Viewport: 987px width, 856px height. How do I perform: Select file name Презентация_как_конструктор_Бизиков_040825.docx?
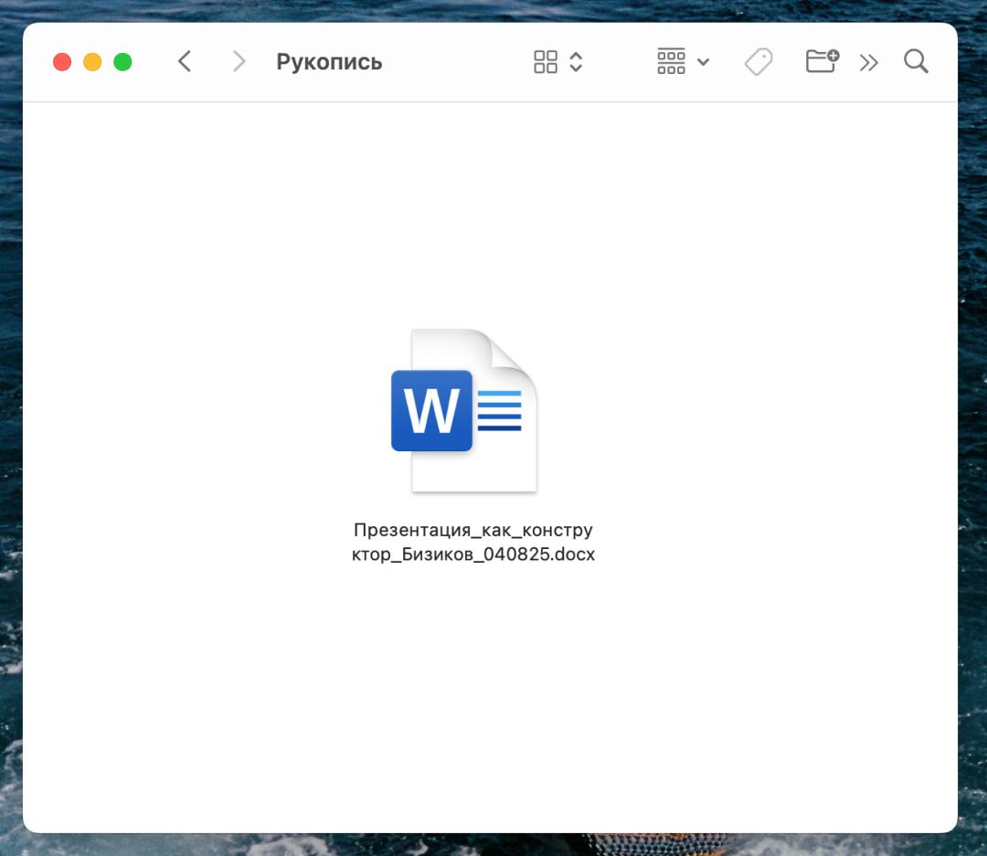tap(472, 542)
